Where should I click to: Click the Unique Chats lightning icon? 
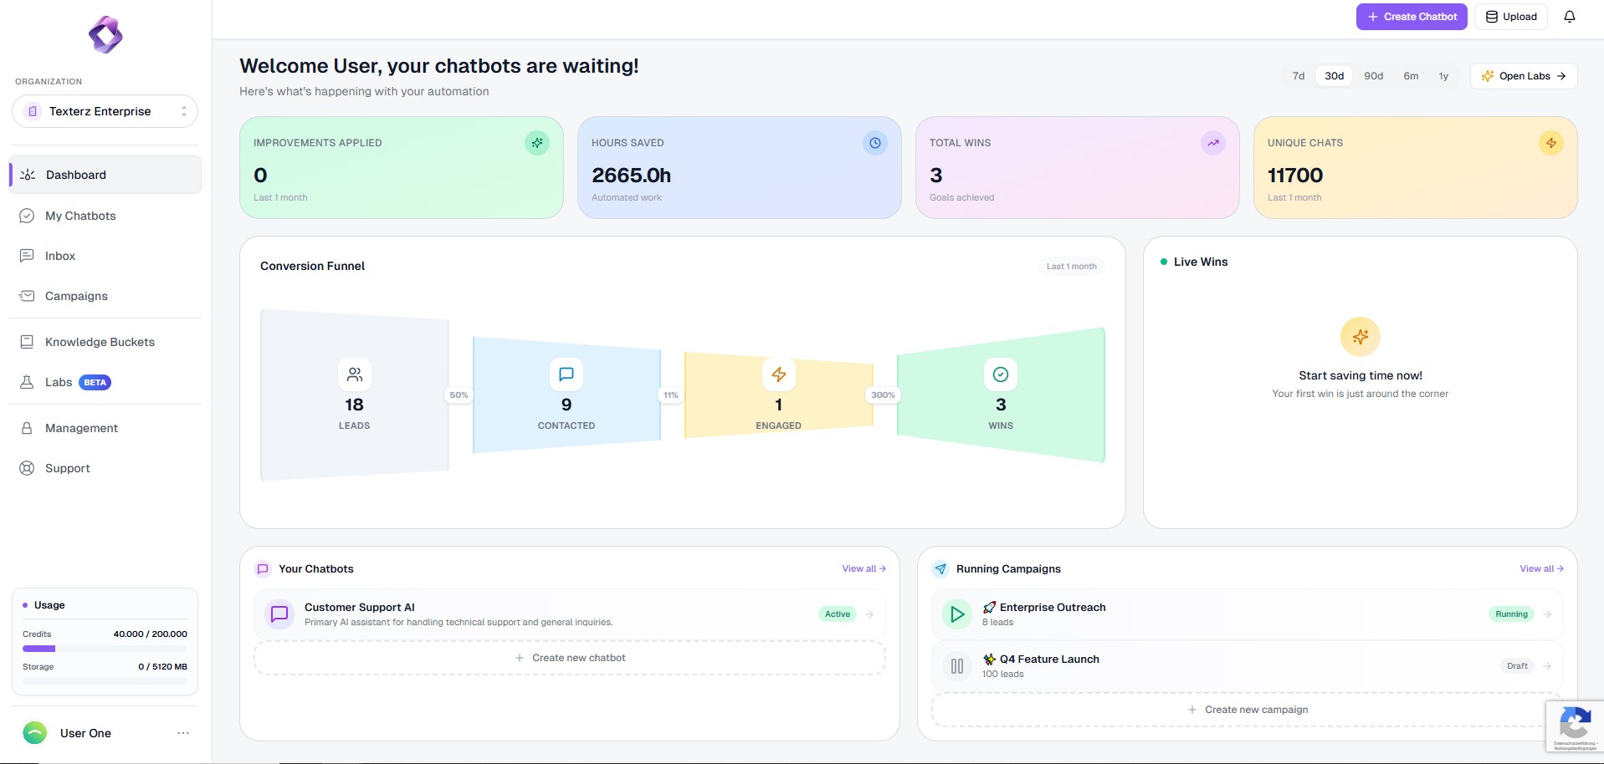[1550, 143]
